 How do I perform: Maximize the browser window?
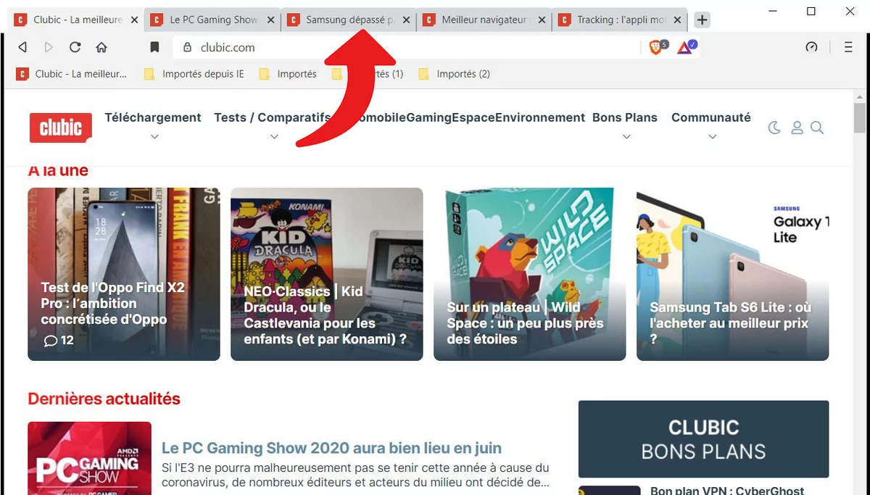(x=811, y=11)
